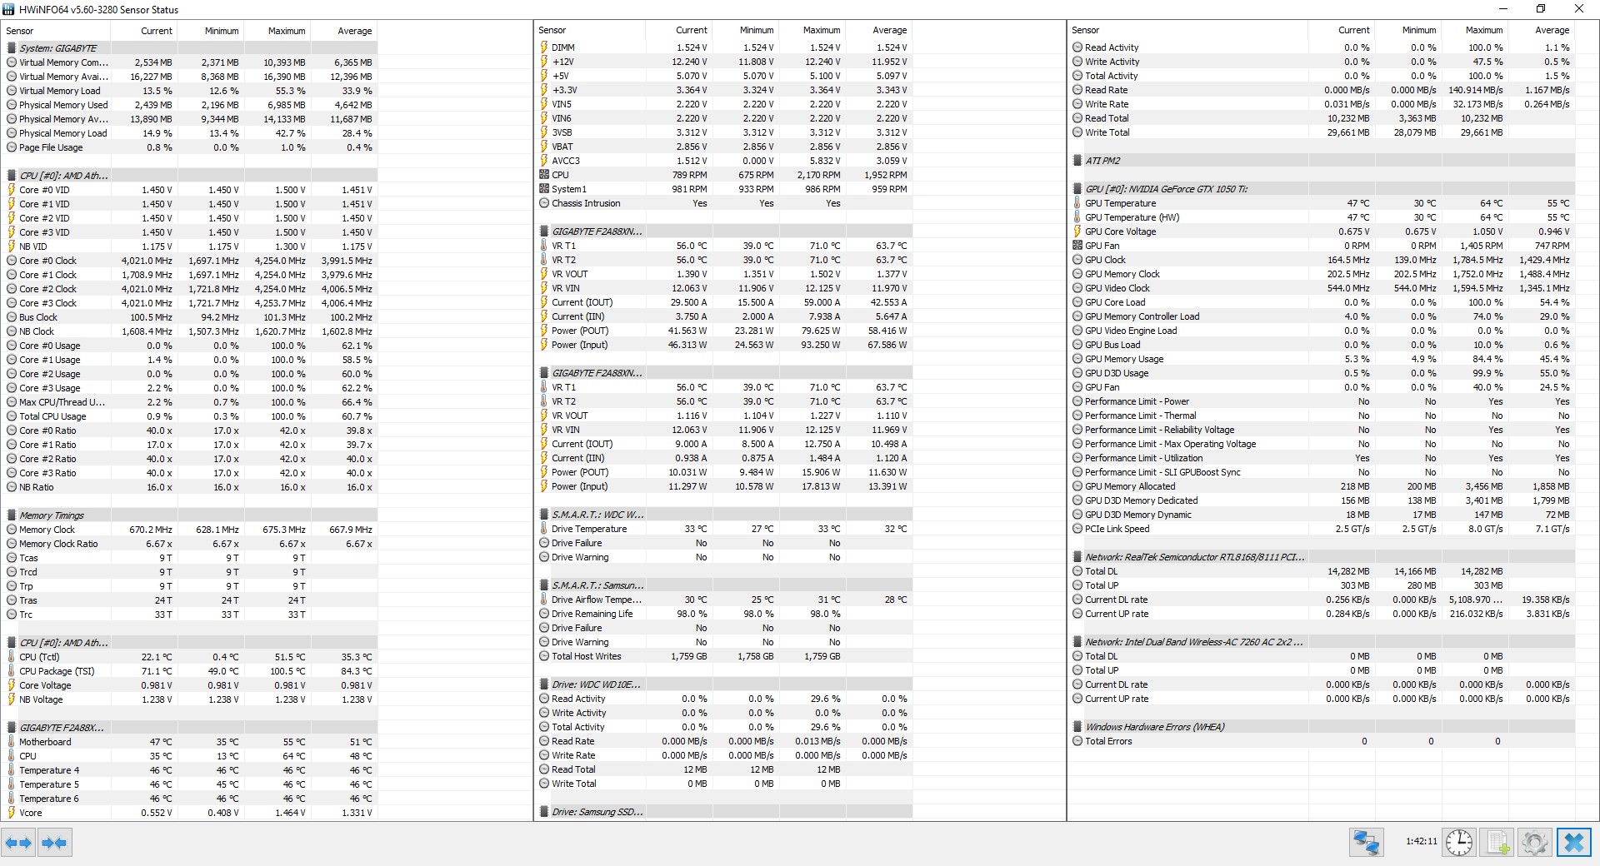Click the thermometer icon beside Drive Airflow Tempe...
The image size is (1600, 866).
(x=544, y=600)
